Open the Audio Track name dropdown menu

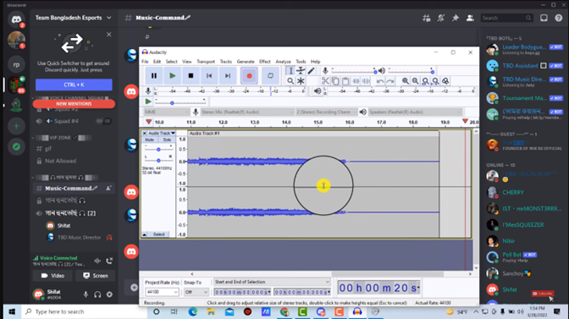click(x=162, y=133)
